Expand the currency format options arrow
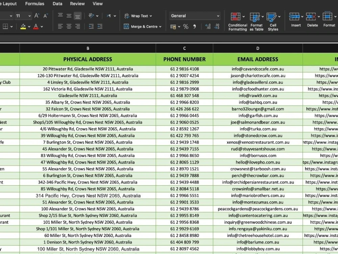 (179, 27)
